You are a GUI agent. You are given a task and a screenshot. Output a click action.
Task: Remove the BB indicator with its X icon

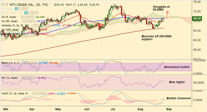tap(37, 13)
